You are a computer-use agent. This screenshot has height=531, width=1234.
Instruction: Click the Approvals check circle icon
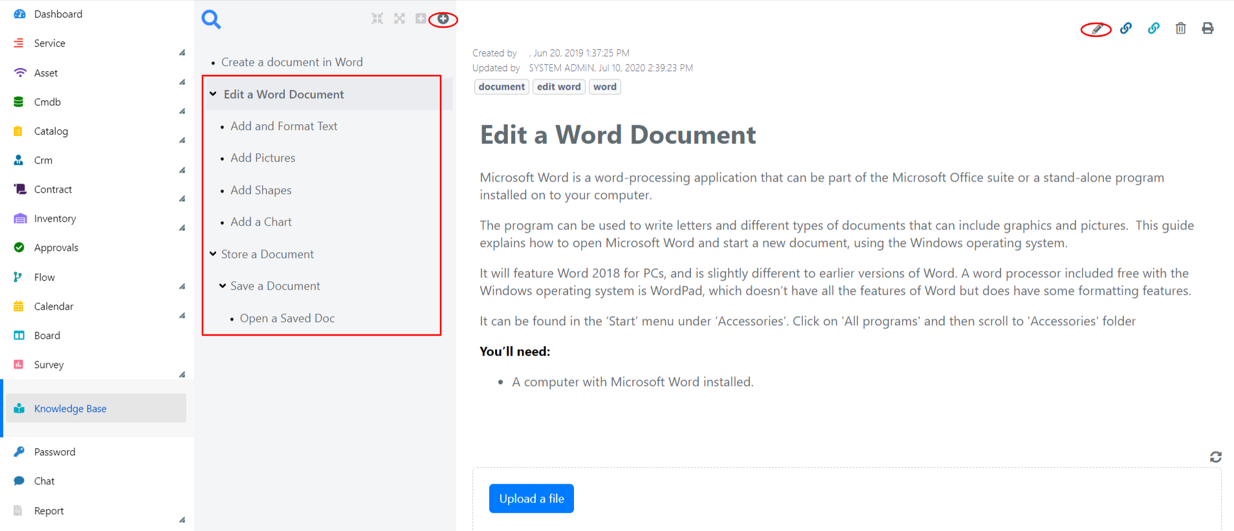[x=19, y=247]
